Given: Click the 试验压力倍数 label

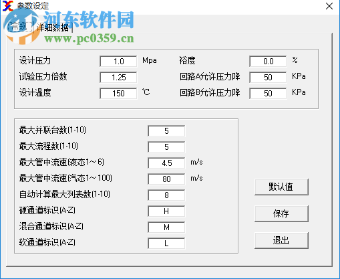Looking at the screenshot, I should coord(43,76).
